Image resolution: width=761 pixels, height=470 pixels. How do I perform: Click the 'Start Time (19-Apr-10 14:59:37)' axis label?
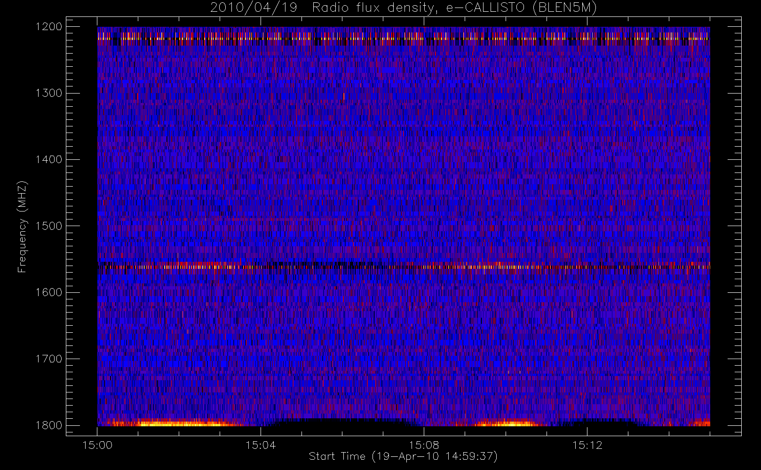[403, 456]
